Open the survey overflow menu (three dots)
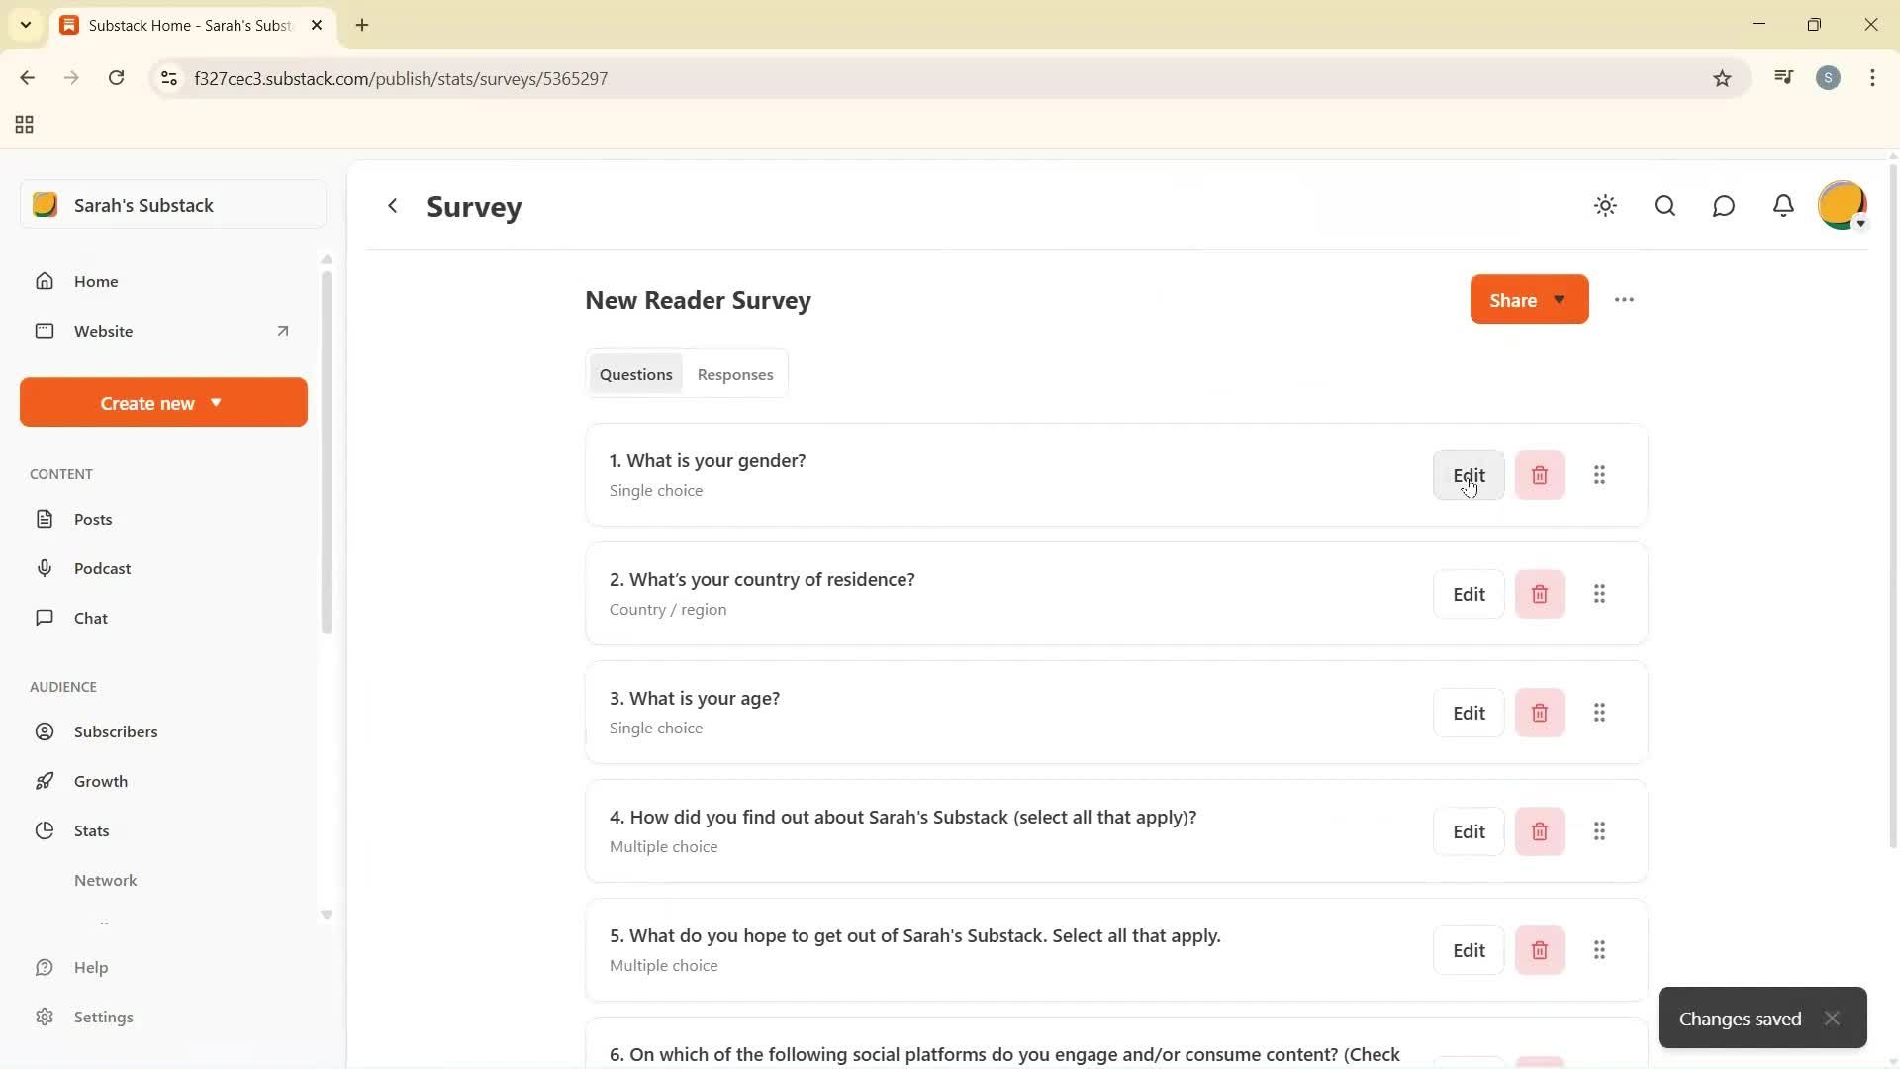This screenshot has height=1069, width=1900. (x=1624, y=299)
